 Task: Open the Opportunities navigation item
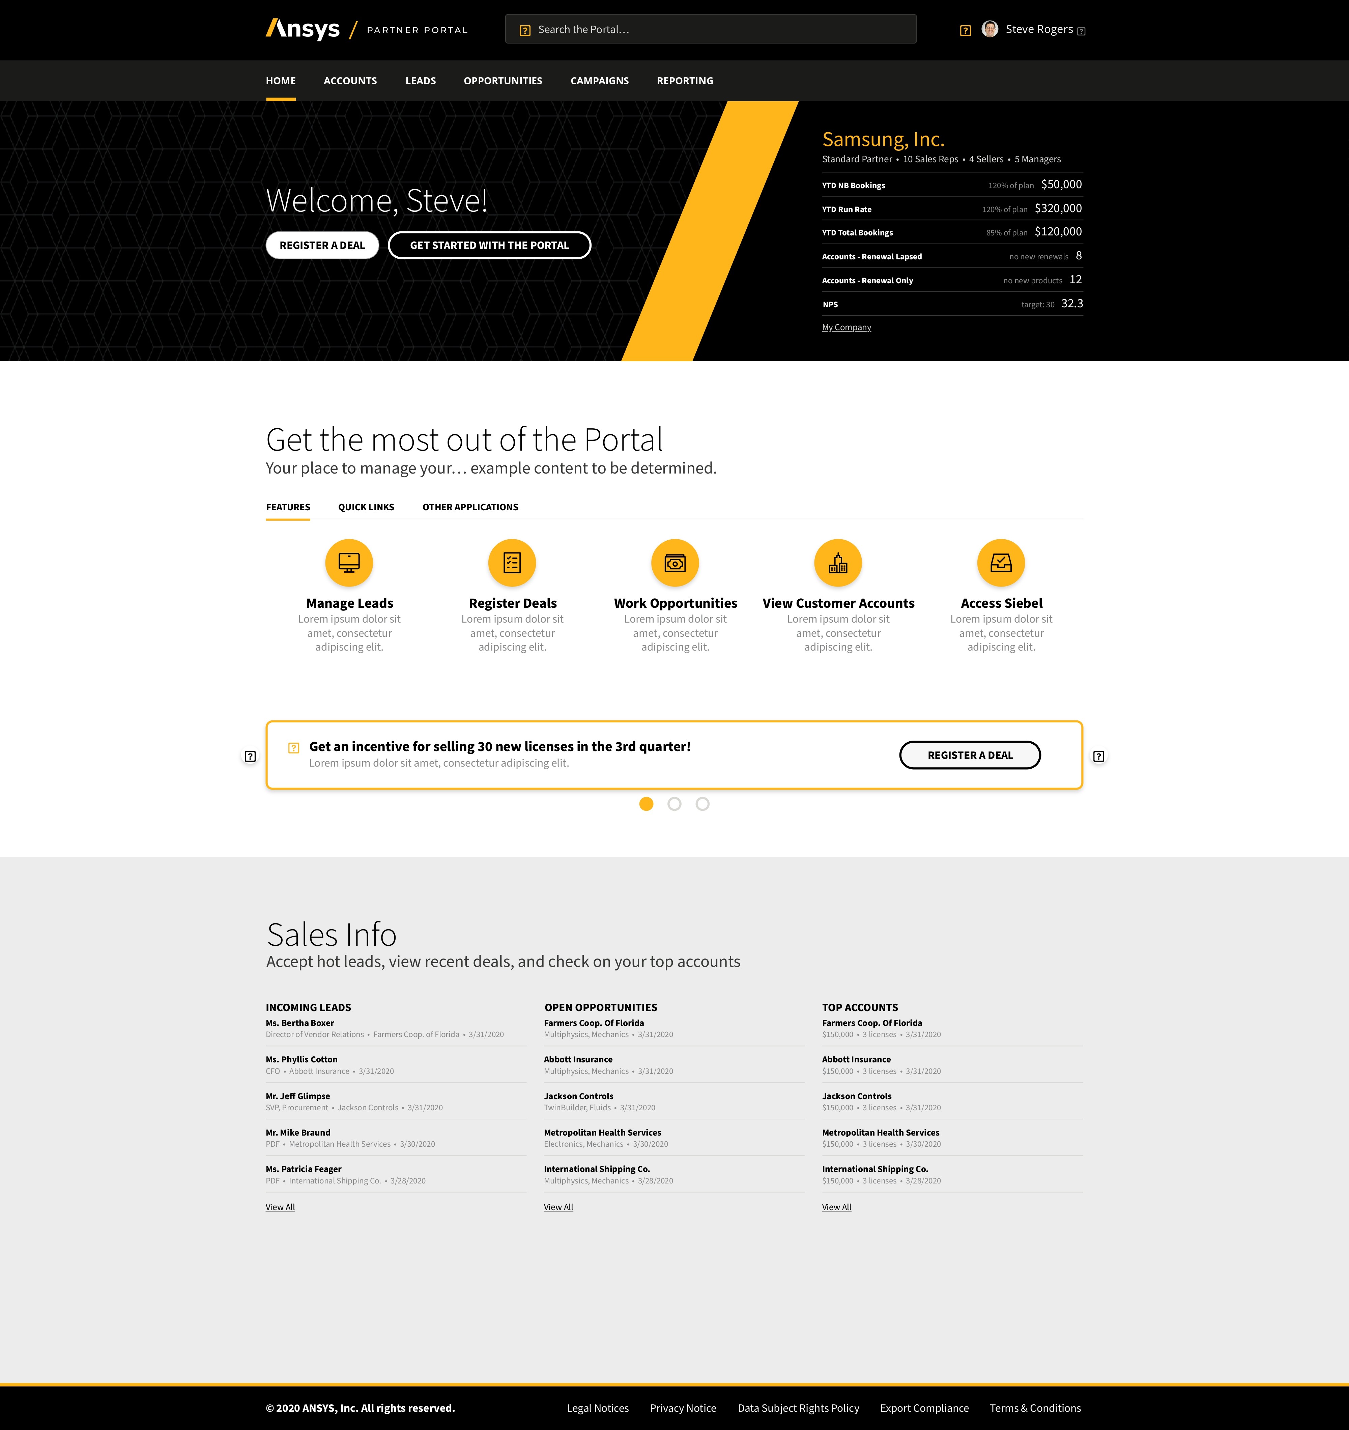coord(503,81)
